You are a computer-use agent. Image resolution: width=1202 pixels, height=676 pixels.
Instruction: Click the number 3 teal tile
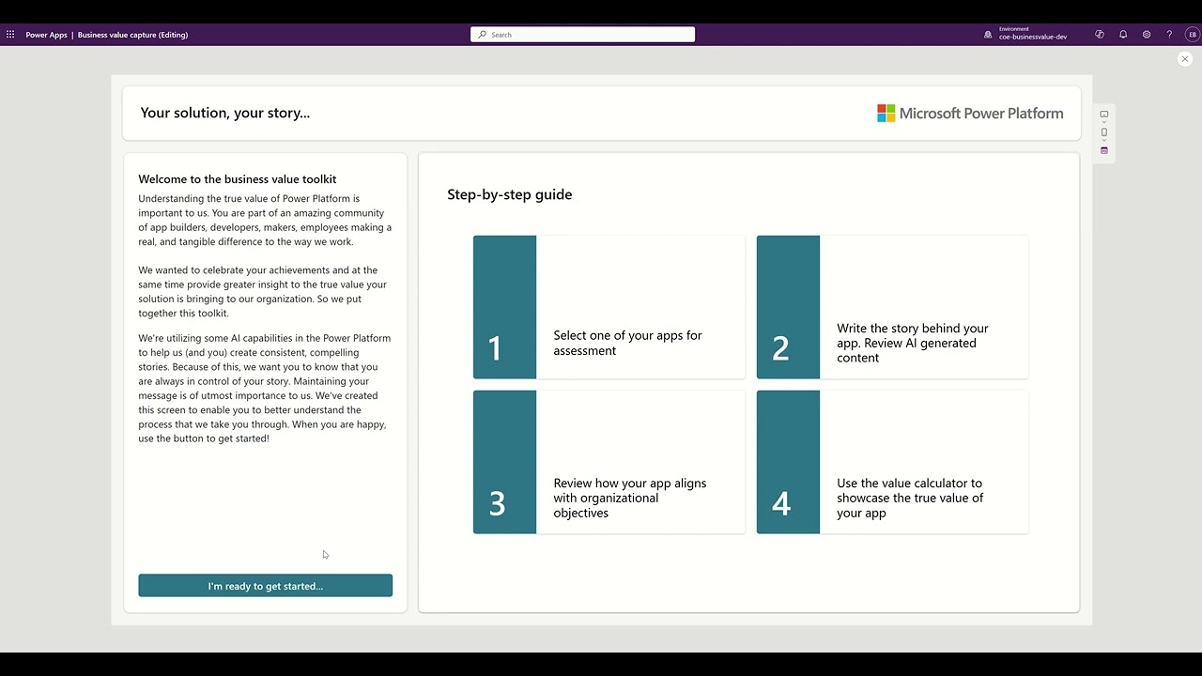tap(504, 462)
